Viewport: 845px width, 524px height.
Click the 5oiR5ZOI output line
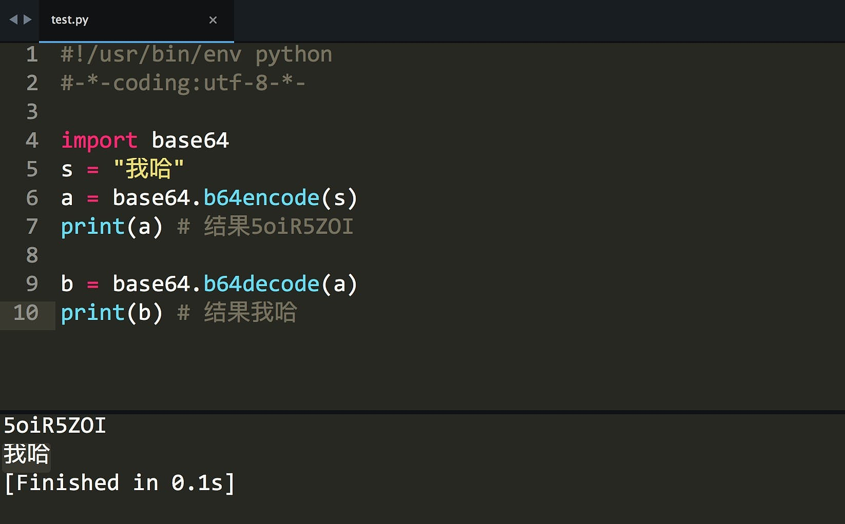pos(55,426)
